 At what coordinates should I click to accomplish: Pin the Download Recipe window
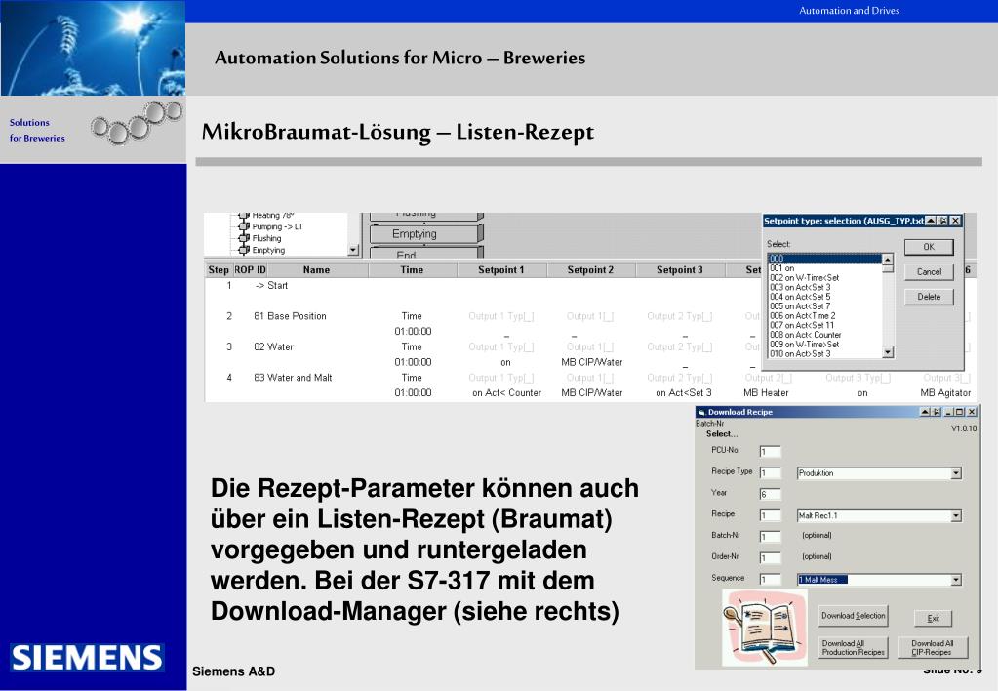(x=937, y=412)
